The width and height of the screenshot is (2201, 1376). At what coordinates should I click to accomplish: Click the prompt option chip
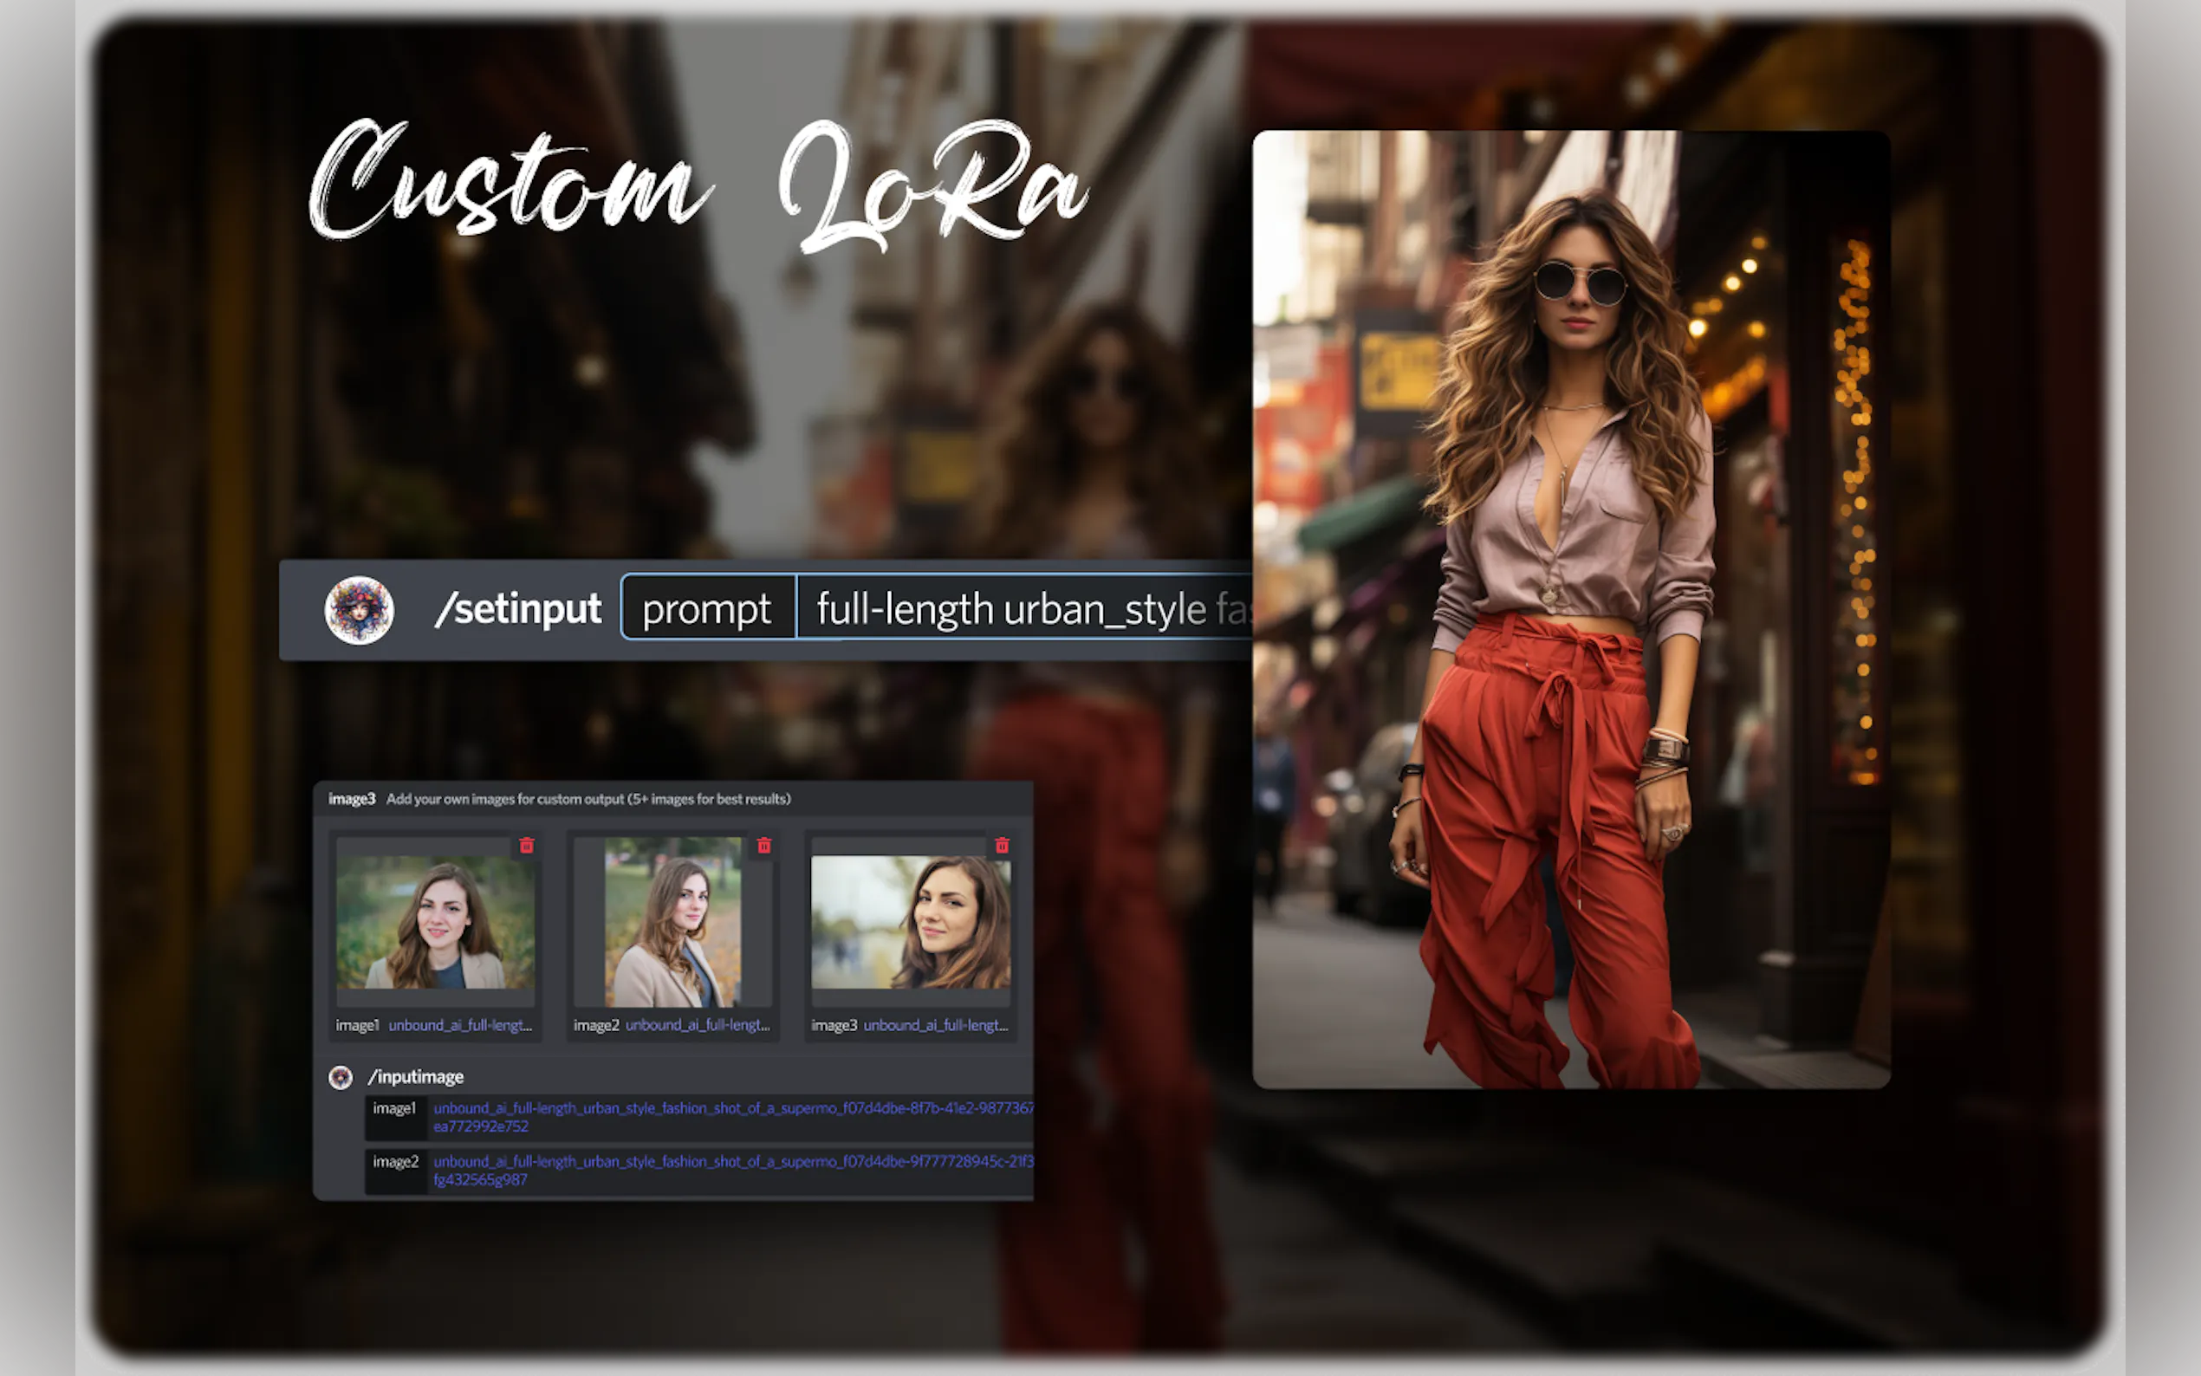707,609
